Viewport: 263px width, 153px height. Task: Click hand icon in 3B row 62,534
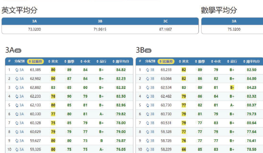tap(148, 88)
